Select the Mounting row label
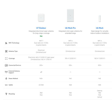112x100 pixels. point(12,94)
